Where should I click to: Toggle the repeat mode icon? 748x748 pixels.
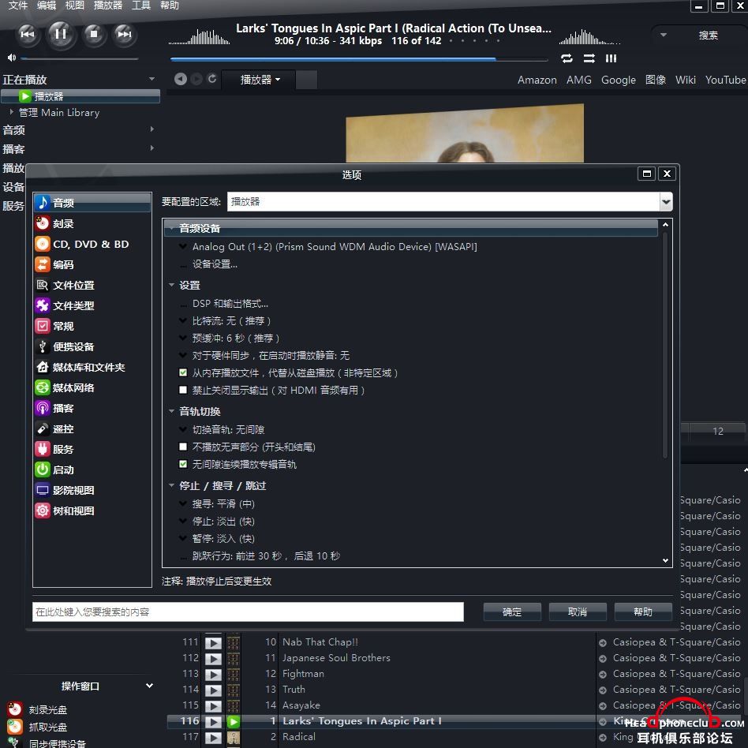click(567, 58)
